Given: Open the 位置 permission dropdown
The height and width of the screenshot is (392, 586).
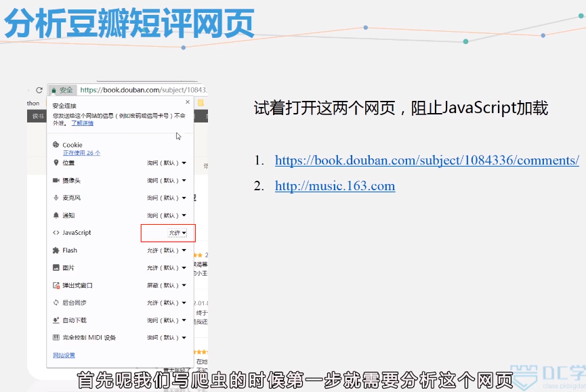Looking at the screenshot, I should coord(166,162).
